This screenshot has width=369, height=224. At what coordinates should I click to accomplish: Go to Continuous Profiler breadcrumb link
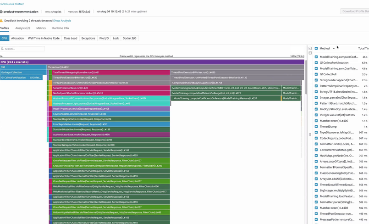point(12,4)
